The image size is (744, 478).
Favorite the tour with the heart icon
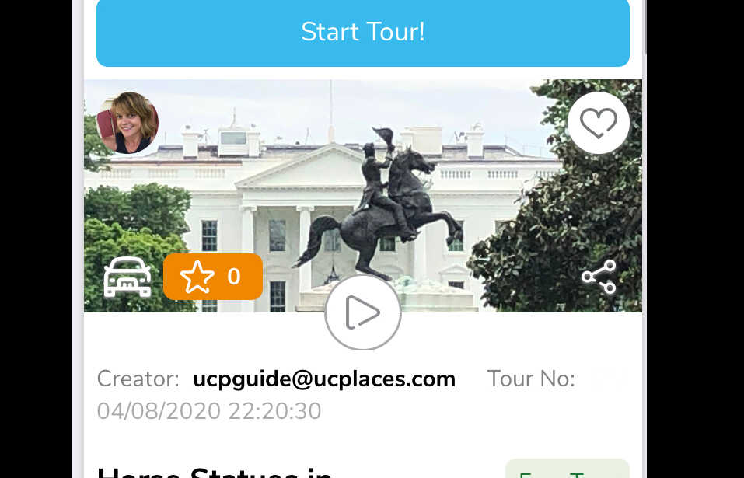pyautogui.click(x=599, y=123)
